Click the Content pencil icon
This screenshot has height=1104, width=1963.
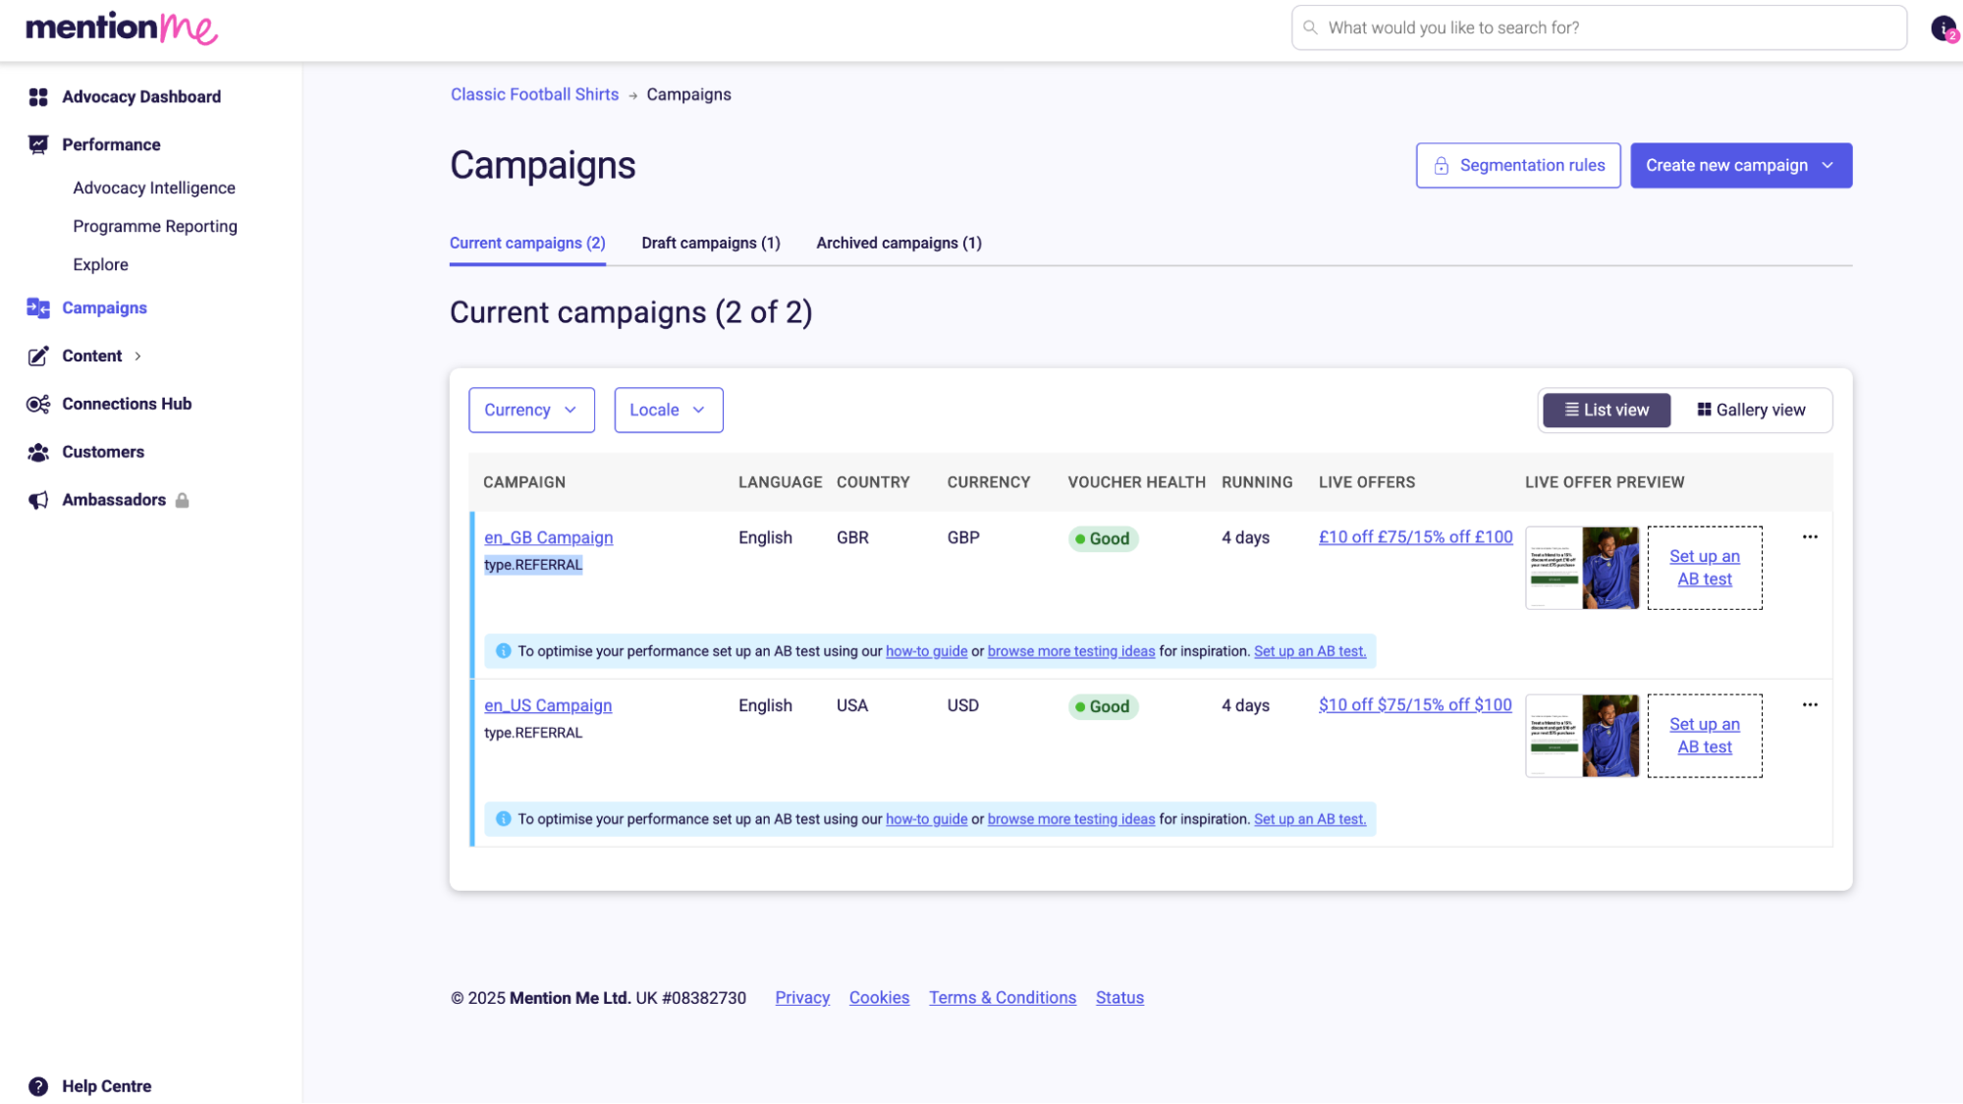[x=38, y=356]
